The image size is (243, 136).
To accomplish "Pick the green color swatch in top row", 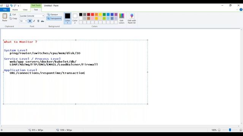I will (104, 14).
